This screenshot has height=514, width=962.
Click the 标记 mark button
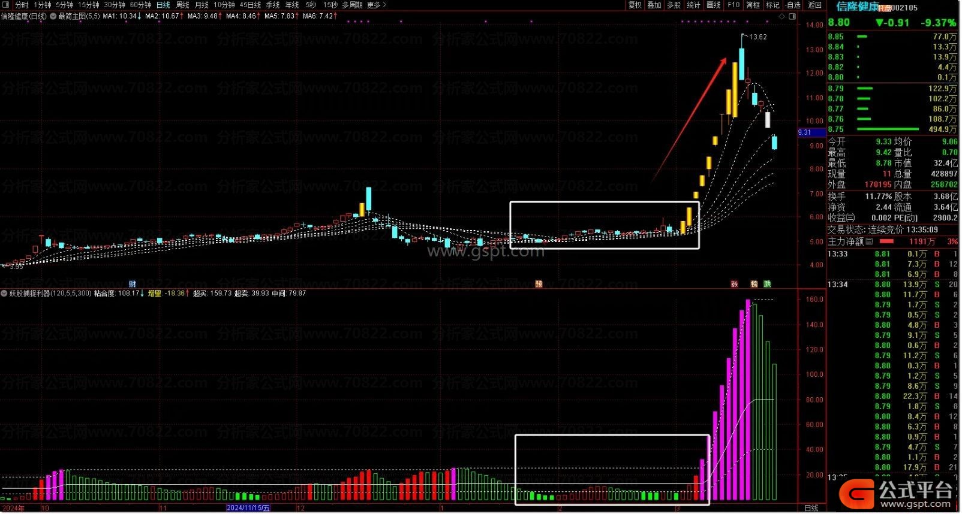(x=773, y=5)
